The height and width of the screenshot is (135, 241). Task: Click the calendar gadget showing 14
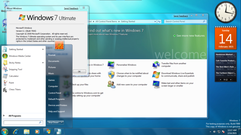226,38
